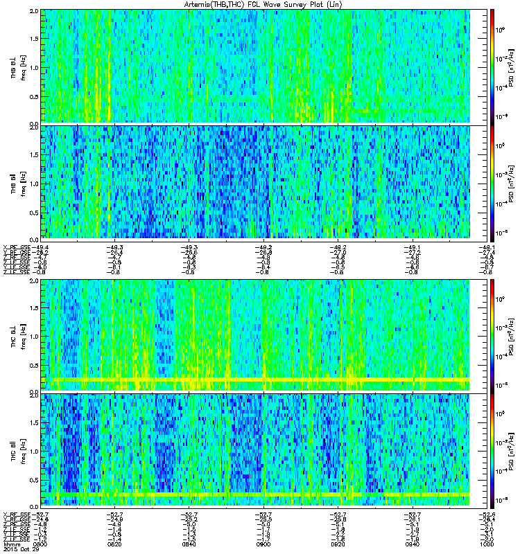This screenshot has height=554, width=520.
Task: Click the '0840' time tick label
Action: pos(189,544)
